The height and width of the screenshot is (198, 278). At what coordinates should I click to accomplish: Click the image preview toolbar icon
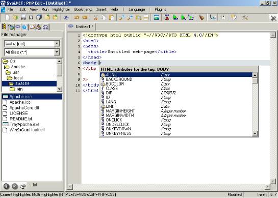(x=157, y=17)
